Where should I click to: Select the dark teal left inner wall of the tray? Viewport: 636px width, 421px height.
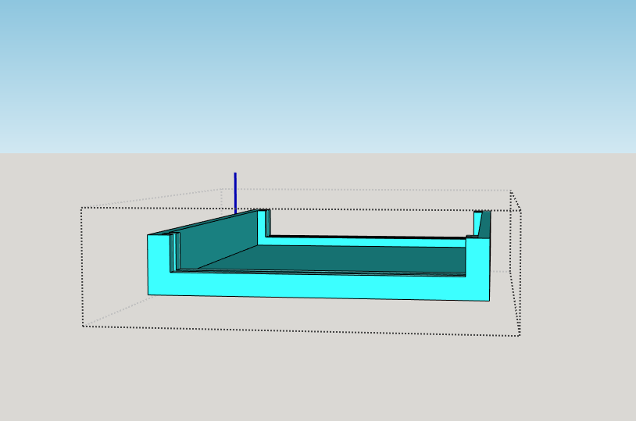coord(219,240)
